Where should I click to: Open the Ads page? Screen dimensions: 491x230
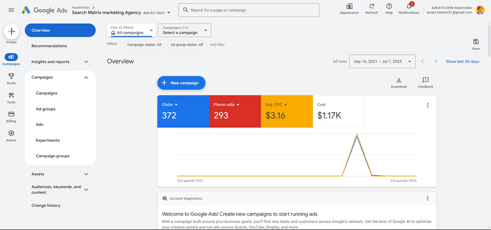40,124
